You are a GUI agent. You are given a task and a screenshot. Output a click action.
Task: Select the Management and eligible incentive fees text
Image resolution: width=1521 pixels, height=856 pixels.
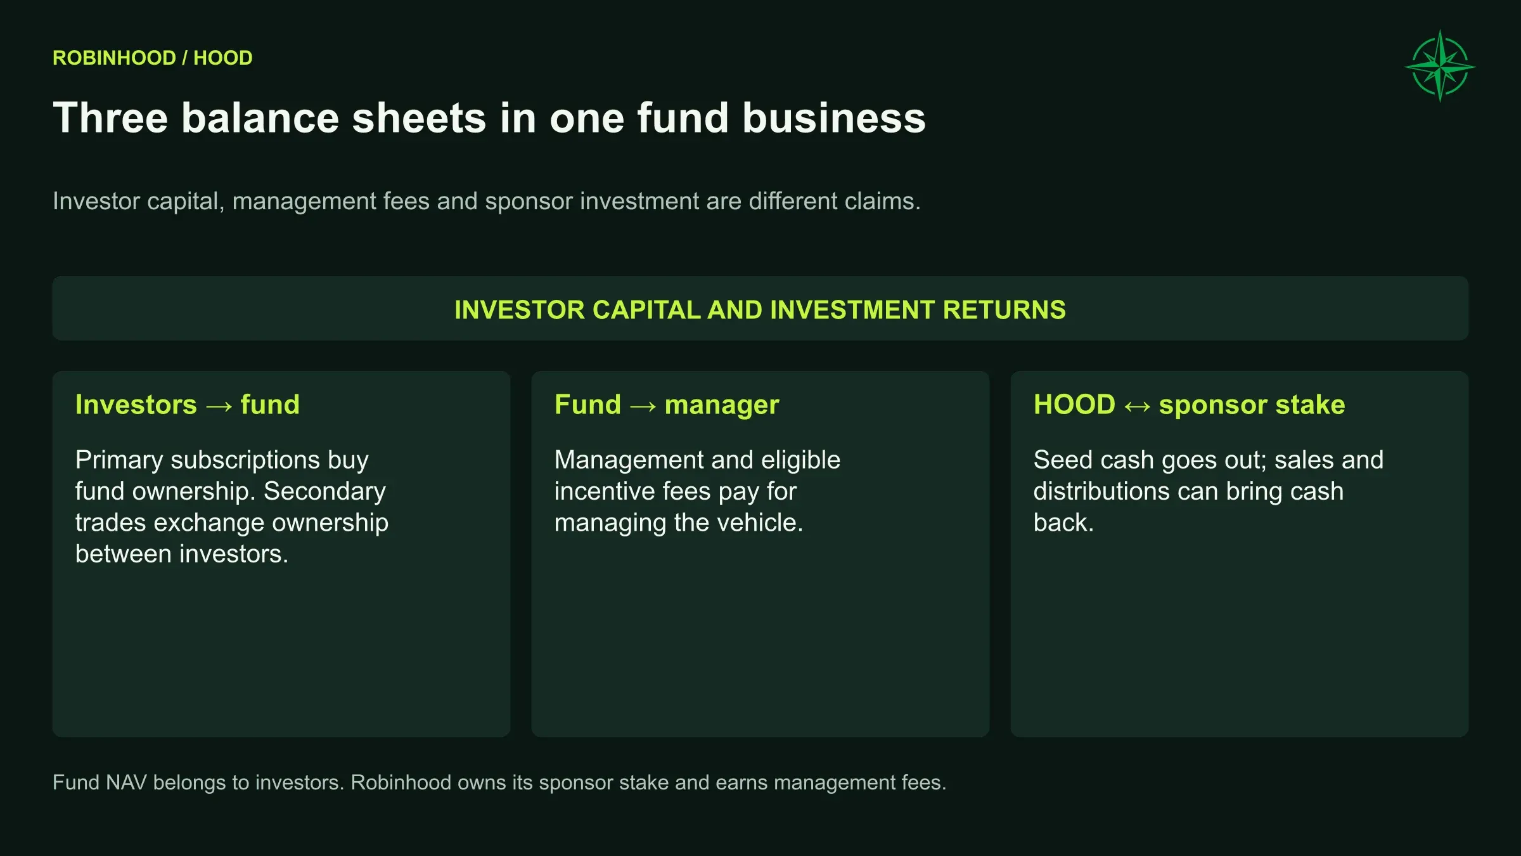pos(697,491)
